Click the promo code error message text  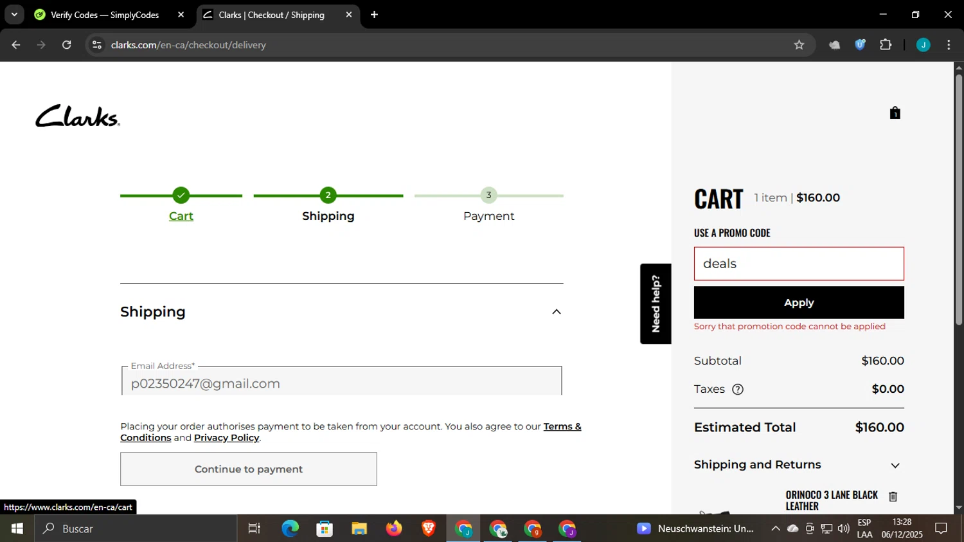[790, 327]
